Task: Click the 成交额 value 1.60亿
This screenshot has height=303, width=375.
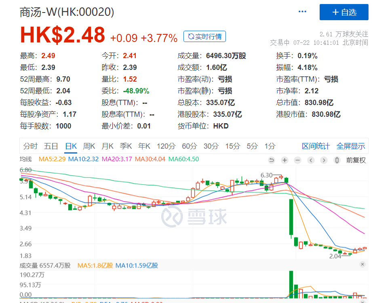Action: [x=217, y=67]
